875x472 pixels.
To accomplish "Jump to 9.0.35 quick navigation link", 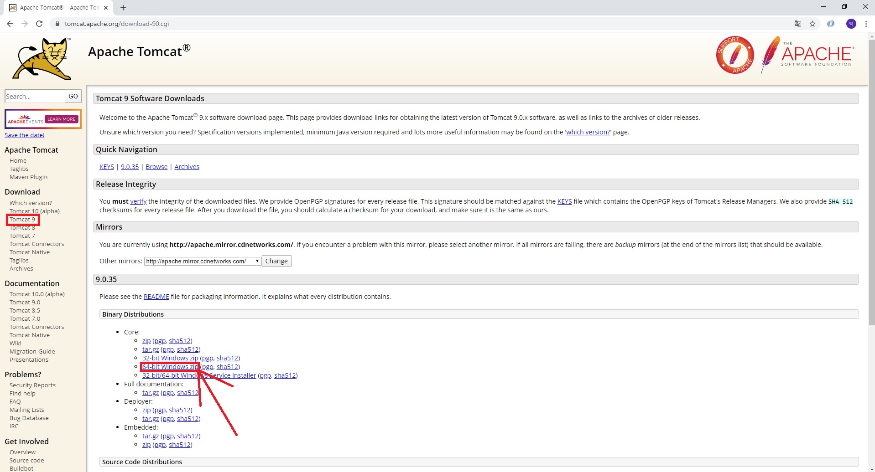I will (130, 167).
